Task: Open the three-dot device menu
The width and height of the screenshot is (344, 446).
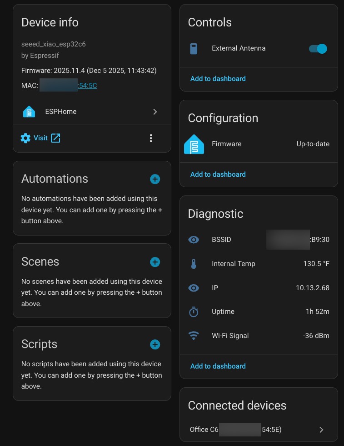Action: [151, 138]
